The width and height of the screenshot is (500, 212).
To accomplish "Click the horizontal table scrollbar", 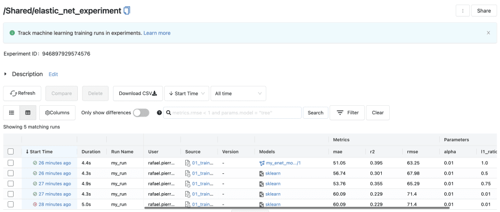I will click(x=297, y=208).
